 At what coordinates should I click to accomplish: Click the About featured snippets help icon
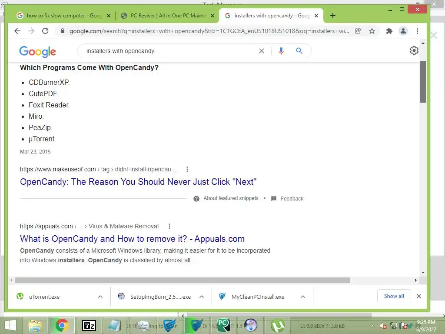pyautogui.click(x=196, y=198)
